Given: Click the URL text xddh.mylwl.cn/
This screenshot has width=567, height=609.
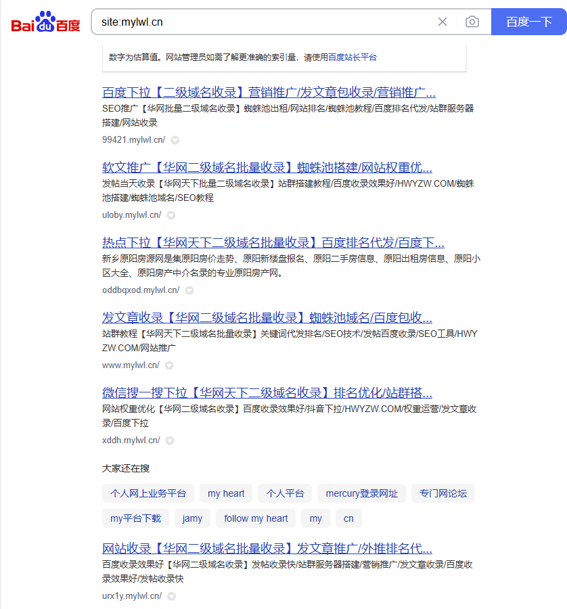Looking at the screenshot, I should (x=131, y=441).
